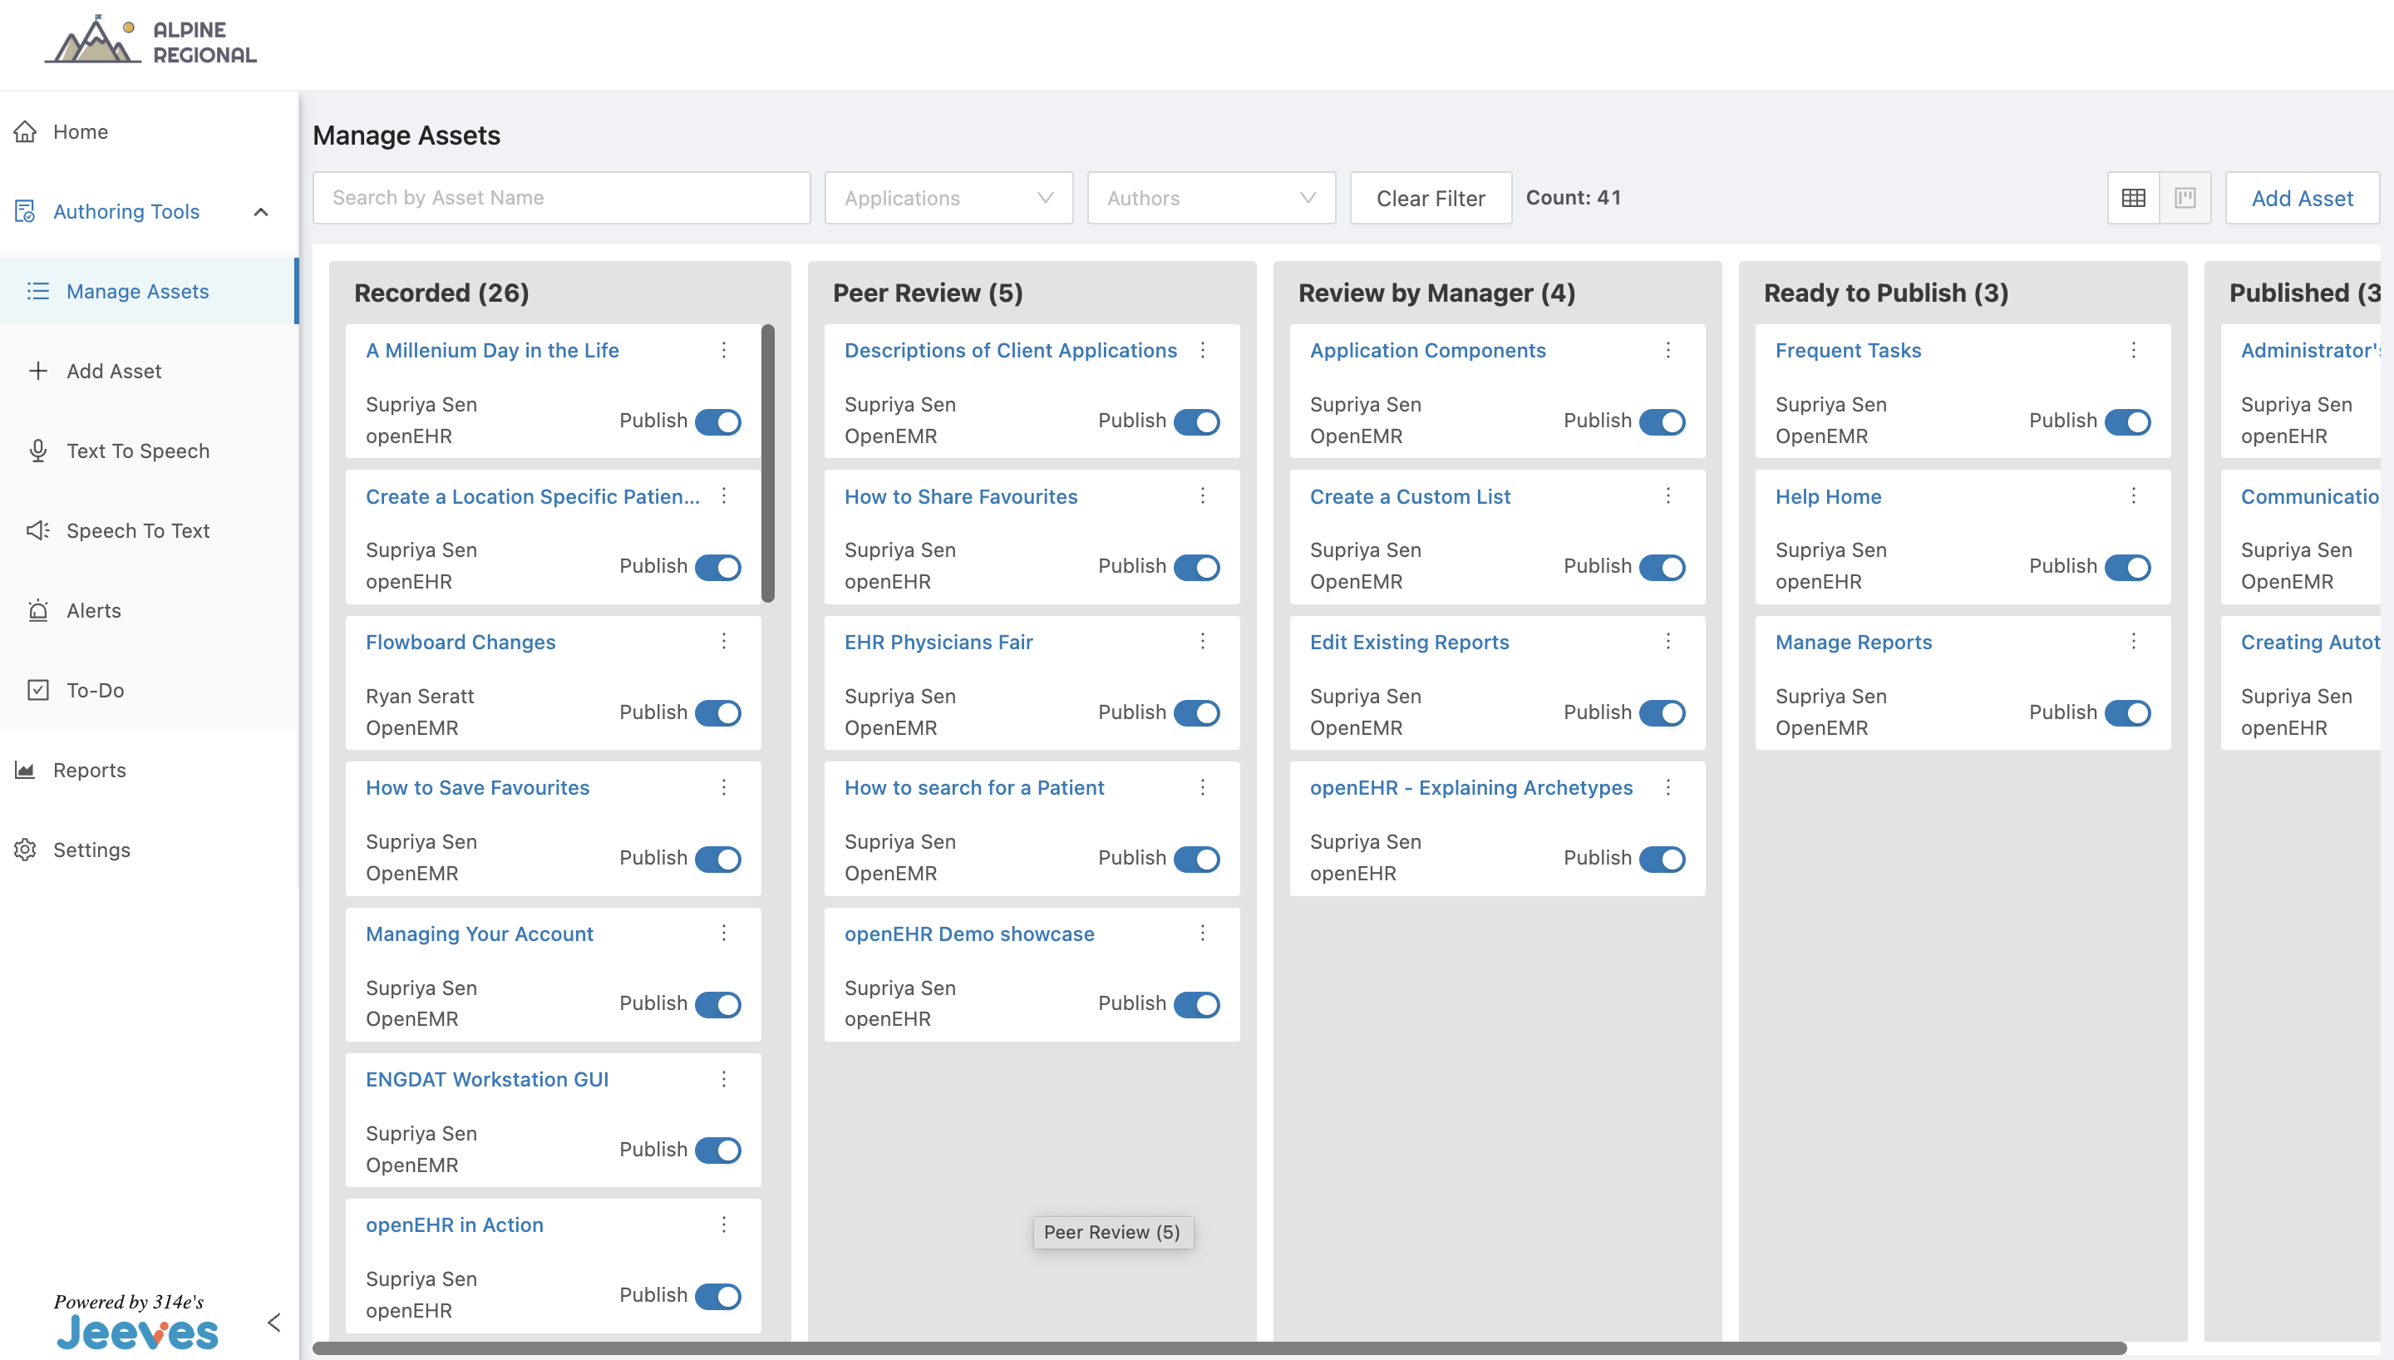Open Alerts using the bell icon
2394x1360 pixels.
click(x=37, y=610)
